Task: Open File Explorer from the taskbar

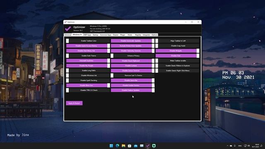Action: 123,146
